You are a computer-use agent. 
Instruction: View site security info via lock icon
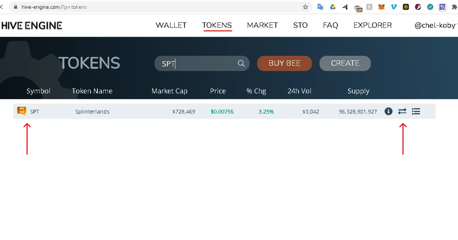click(15, 7)
